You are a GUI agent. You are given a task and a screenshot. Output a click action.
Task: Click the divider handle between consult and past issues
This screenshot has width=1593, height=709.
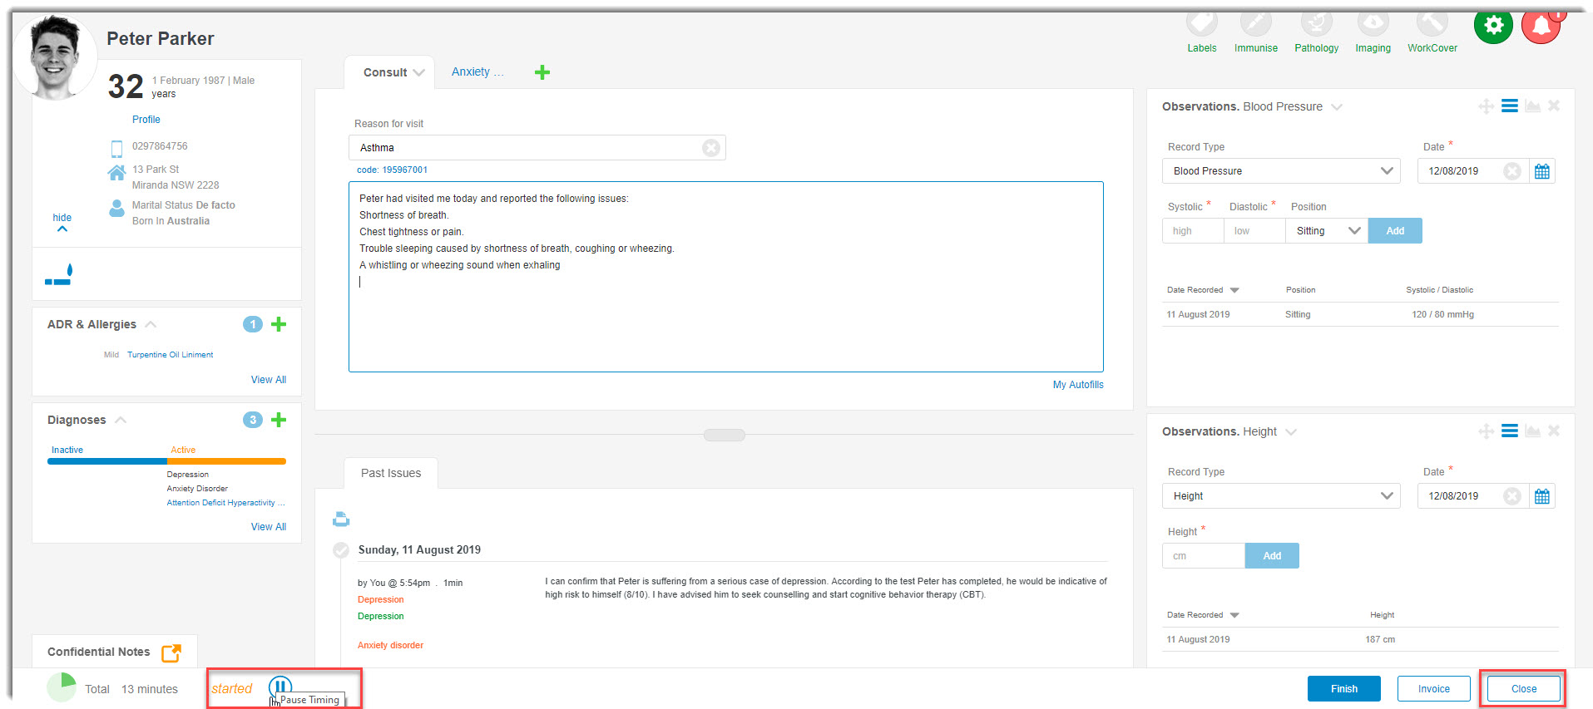[x=724, y=435]
